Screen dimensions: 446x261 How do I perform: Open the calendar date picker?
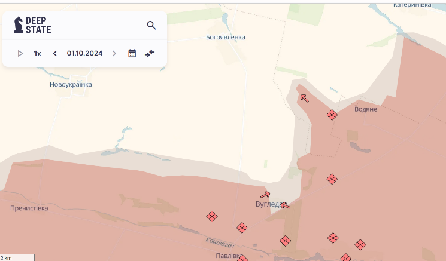(x=132, y=53)
